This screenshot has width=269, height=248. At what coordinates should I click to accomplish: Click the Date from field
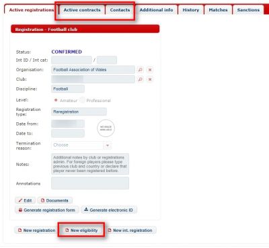point(68,124)
